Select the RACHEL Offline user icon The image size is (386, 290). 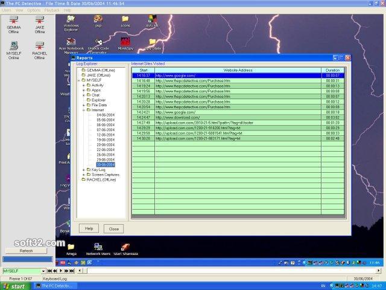(39, 51)
